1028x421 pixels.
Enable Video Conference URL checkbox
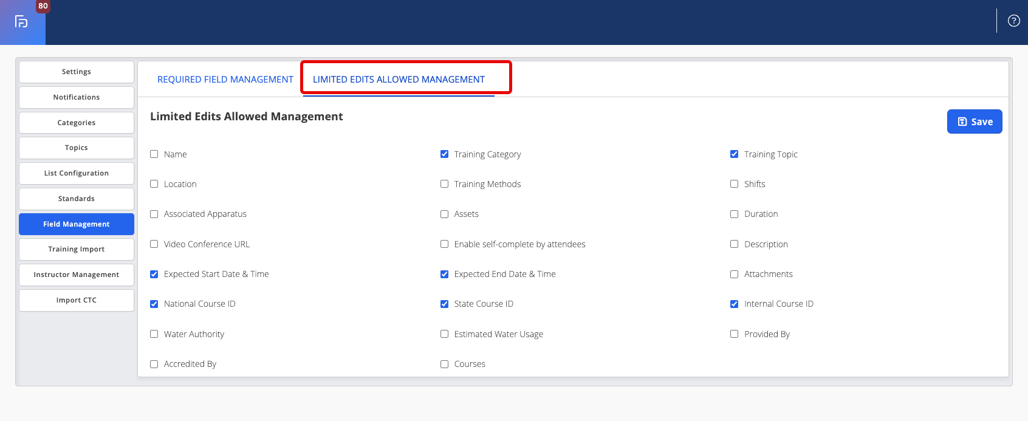pos(154,244)
